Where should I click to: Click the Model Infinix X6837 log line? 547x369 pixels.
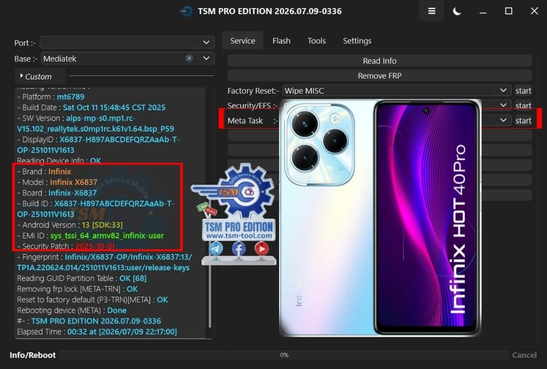pyautogui.click(x=57, y=182)
